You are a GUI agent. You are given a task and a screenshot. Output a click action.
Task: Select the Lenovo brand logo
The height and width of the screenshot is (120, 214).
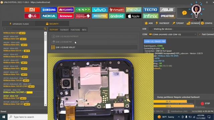coord(66,16)
